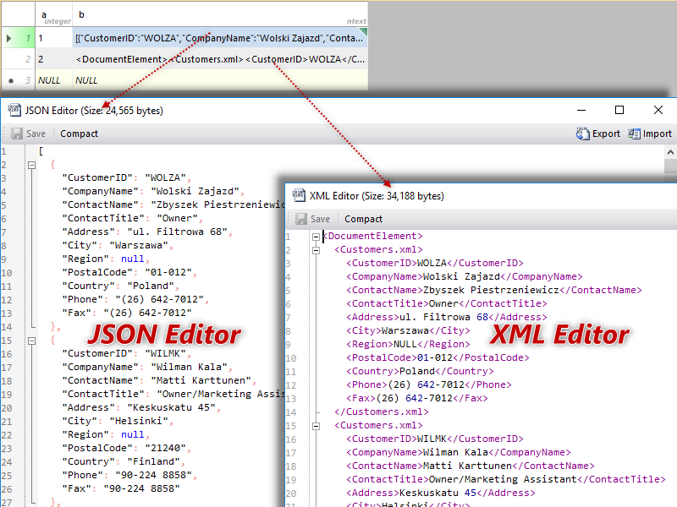The width and height of the screenshot is (677, 507).
Task: Click the <CompanyName>Wolski Zajazd XML line
Action: [x=464, y=276]
